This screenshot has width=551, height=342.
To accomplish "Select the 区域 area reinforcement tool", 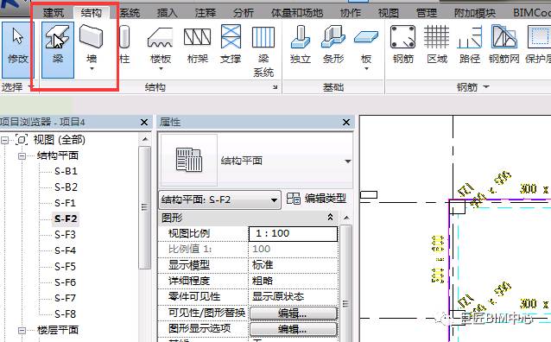I will click(437, 45).
